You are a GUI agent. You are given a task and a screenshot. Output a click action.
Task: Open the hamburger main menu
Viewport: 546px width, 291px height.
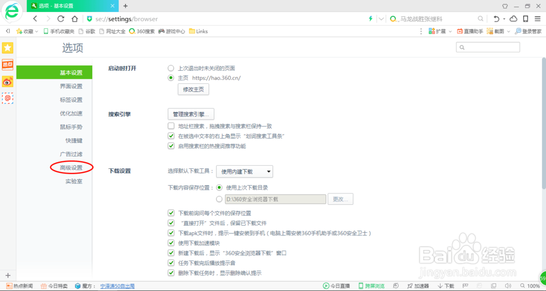click(x=538, y=19)
